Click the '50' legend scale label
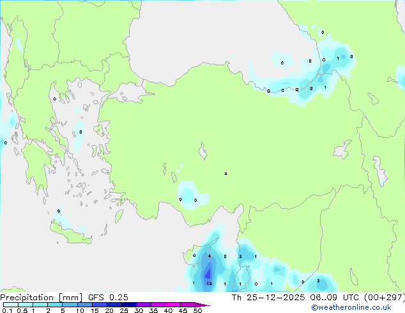The image size is (405, 313). tap(198, 310)
